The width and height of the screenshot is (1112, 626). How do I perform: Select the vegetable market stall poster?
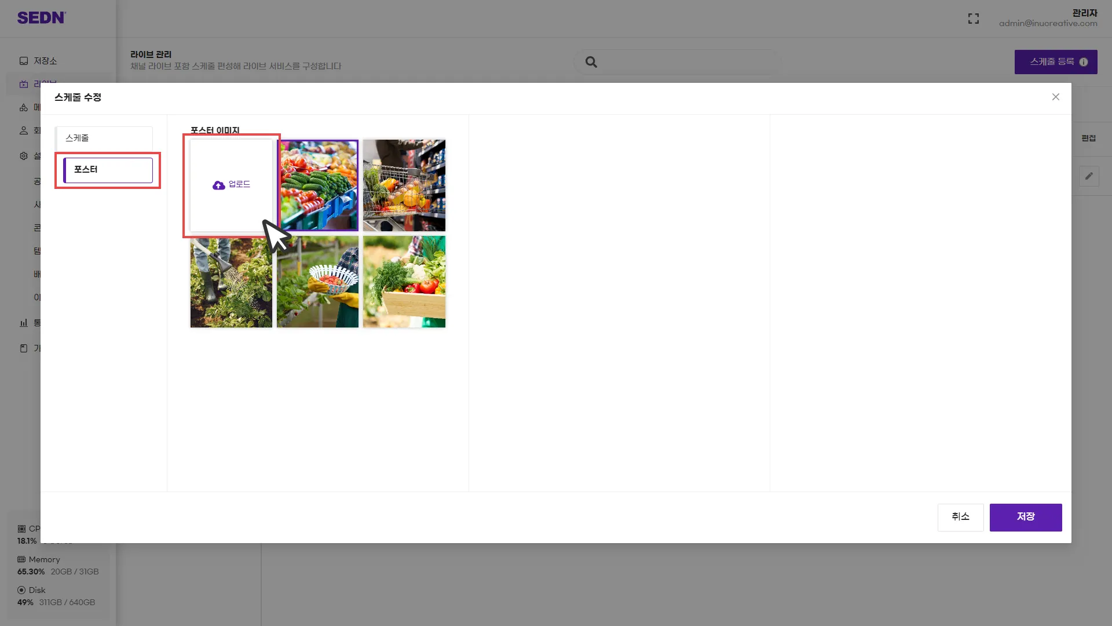(x=317, y=185)
